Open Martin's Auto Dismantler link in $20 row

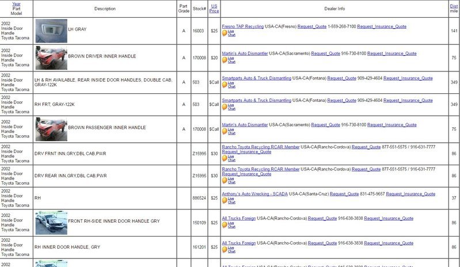pyautogui.click(x=245, y=54)
